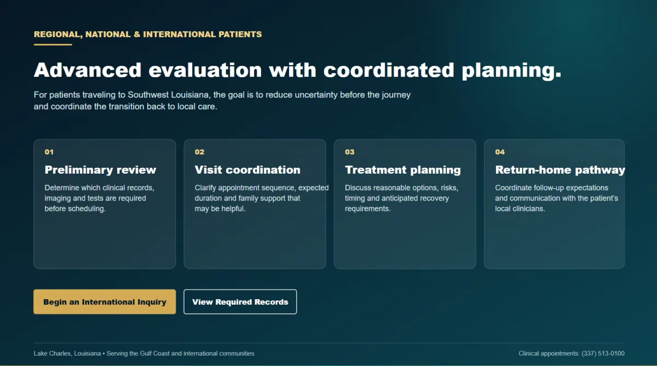
Task: Click the Lake Charles, Louisiana footer text
Action: (144, 353)
